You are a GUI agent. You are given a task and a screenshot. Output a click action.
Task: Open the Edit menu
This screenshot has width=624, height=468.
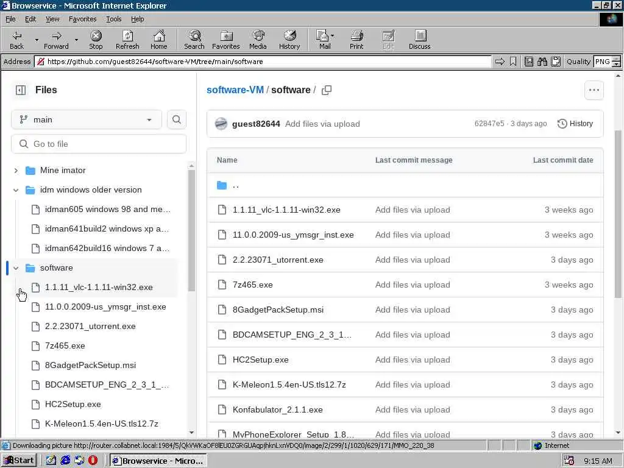point(30,19)
